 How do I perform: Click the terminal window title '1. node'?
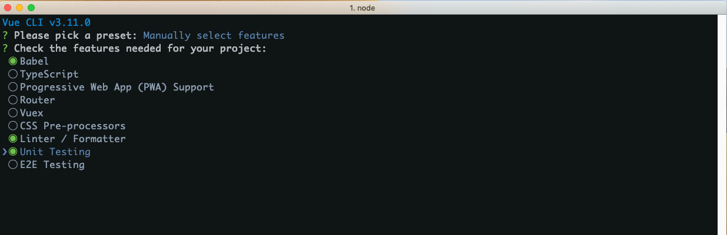click(x=363, y=8)
